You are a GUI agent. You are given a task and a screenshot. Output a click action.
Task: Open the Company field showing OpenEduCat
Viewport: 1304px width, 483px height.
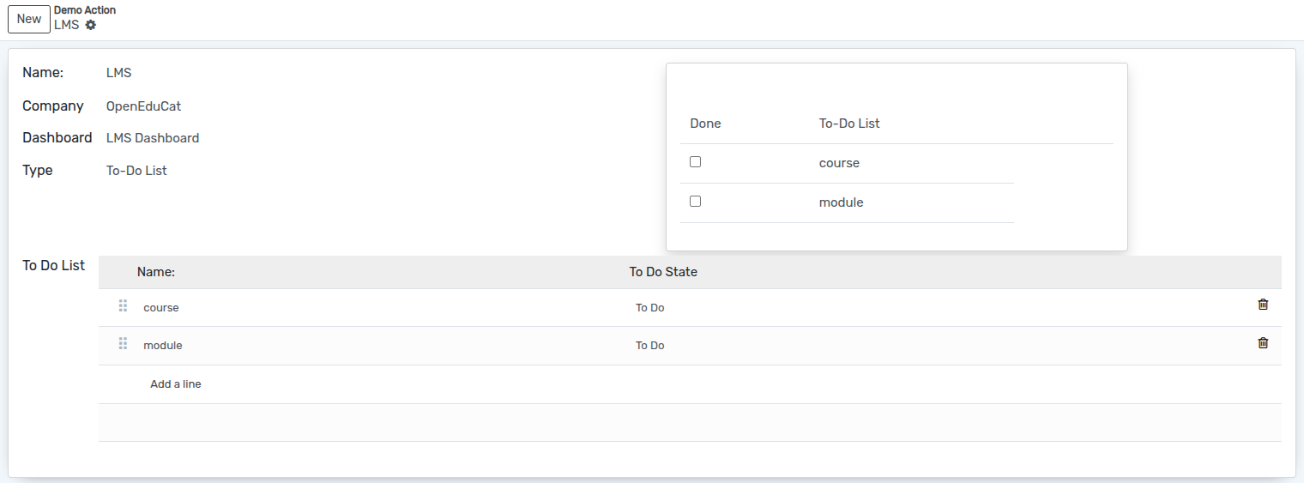click(143, 106)
